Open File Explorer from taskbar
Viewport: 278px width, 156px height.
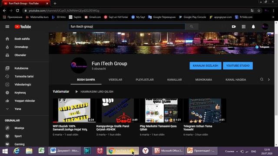tap(29, 151)
